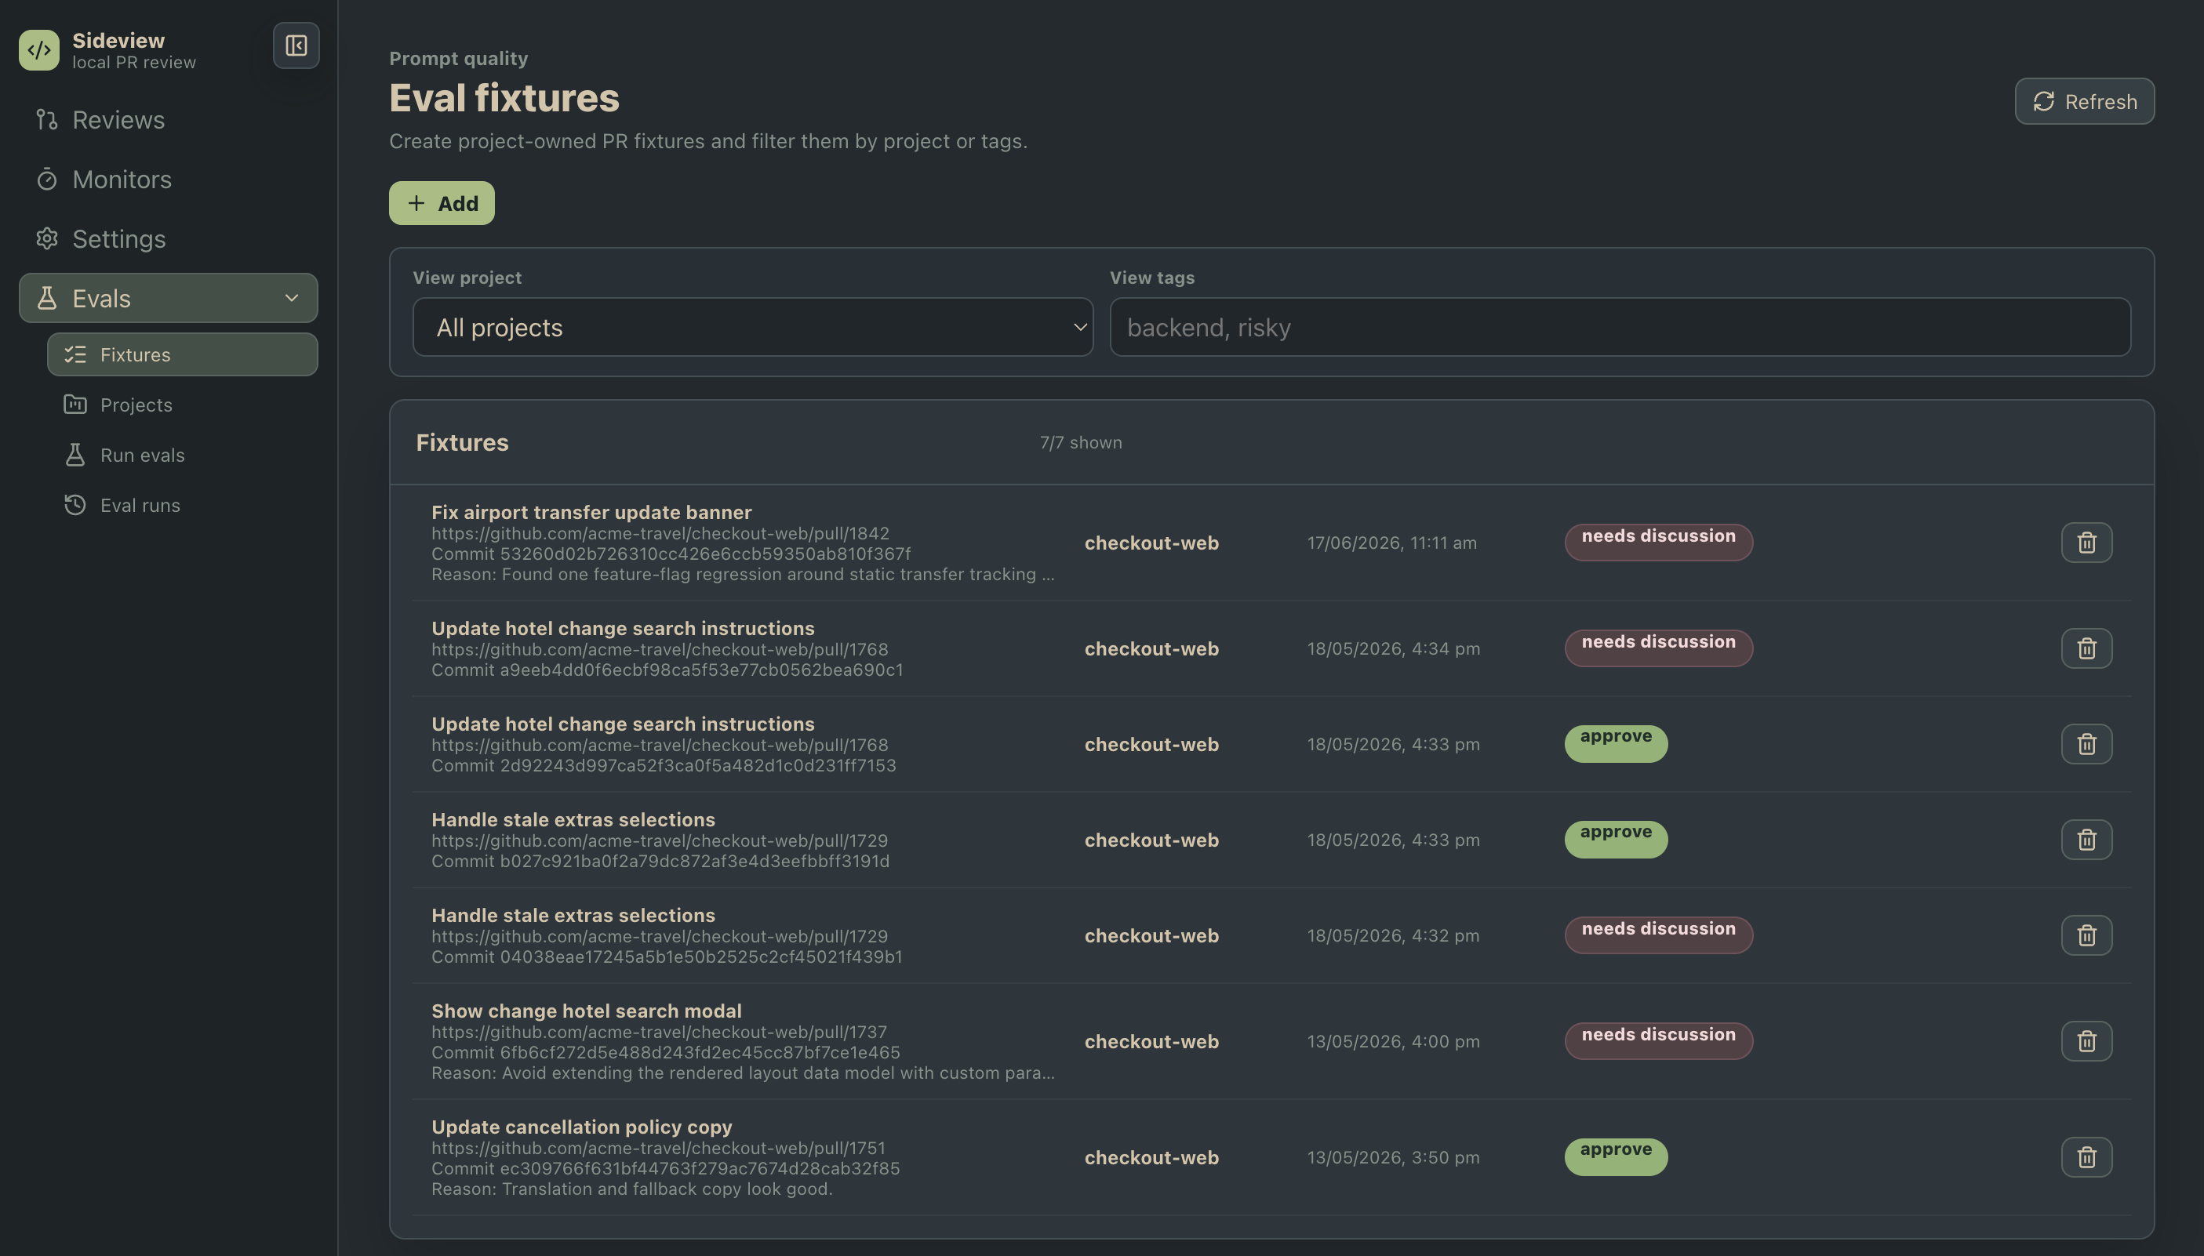The image size is (2204, 1256).
Task: Collapse the Evals section chevron
Action: pyautogui.click(x=292, y=299)
